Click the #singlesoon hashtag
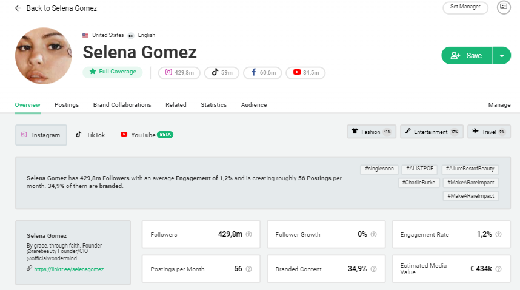 (x=379, y=169)
